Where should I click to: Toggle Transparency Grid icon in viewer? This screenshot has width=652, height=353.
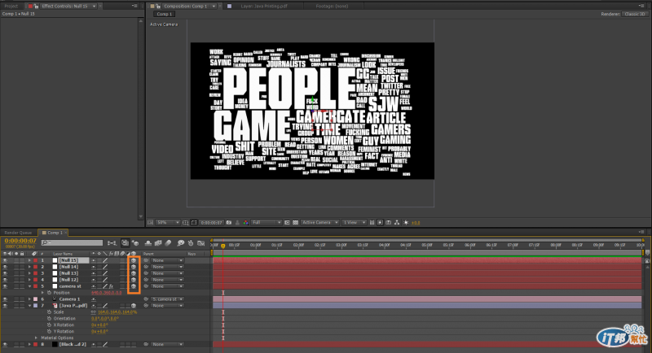point(295,223)
